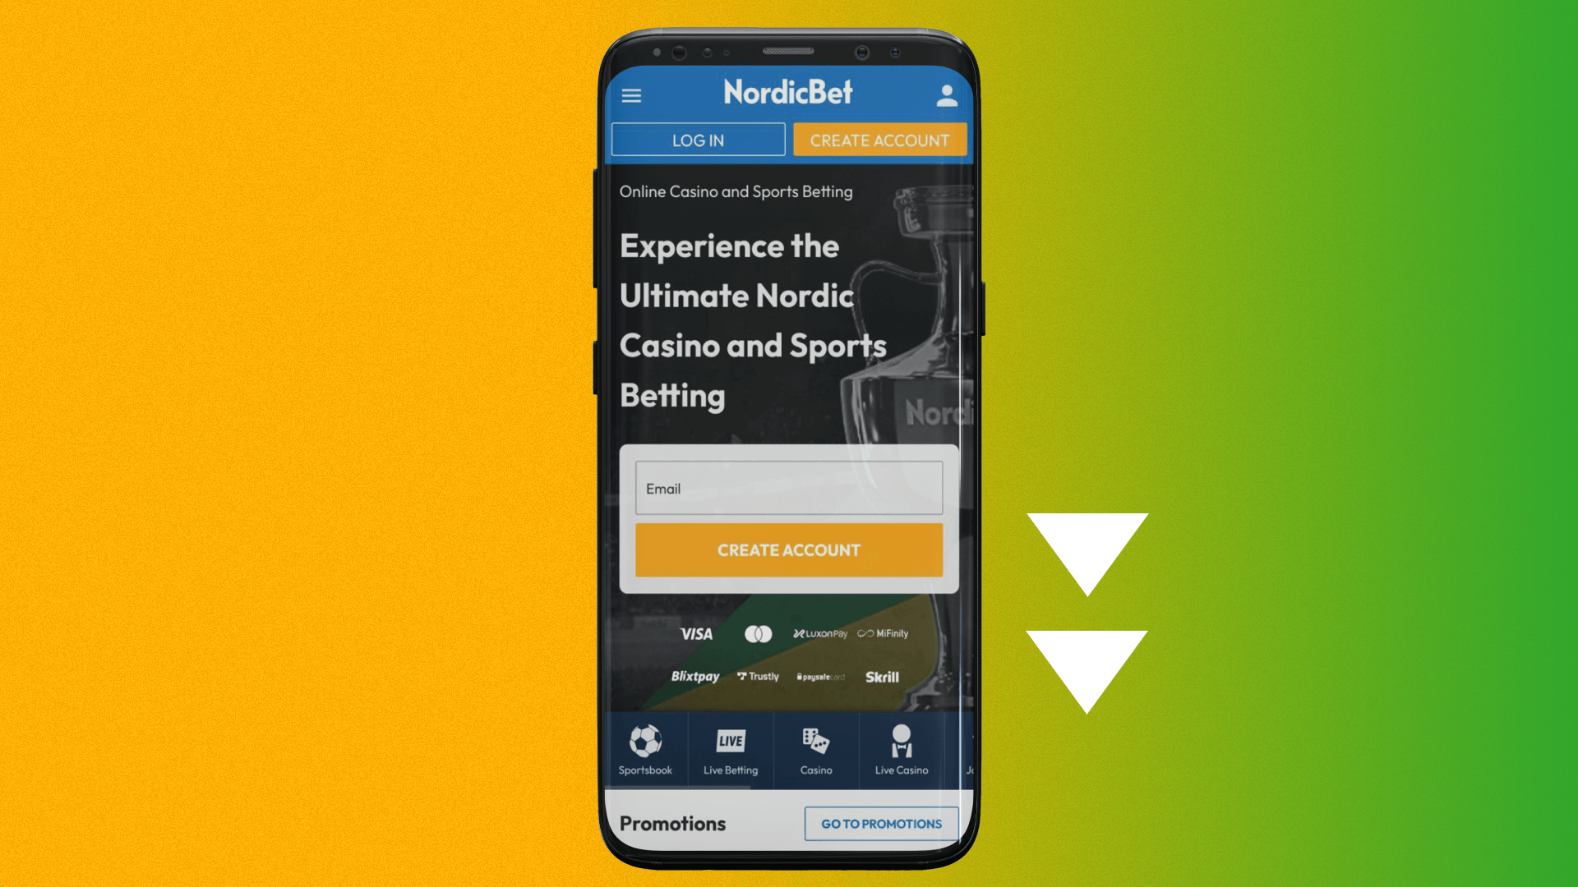Tap the Email input field

coord(788,487)
